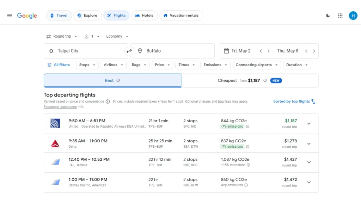This screenshot has width=361, height=203.
Task: Select the Best flights tab
Action: (x=112, y=80)
